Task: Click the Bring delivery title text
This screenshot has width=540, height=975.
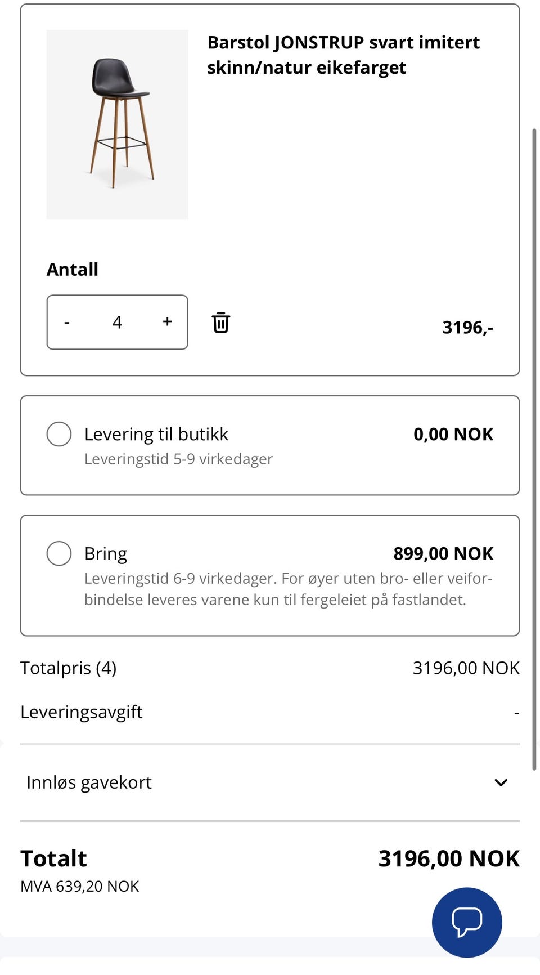Action: coord(106,553)
